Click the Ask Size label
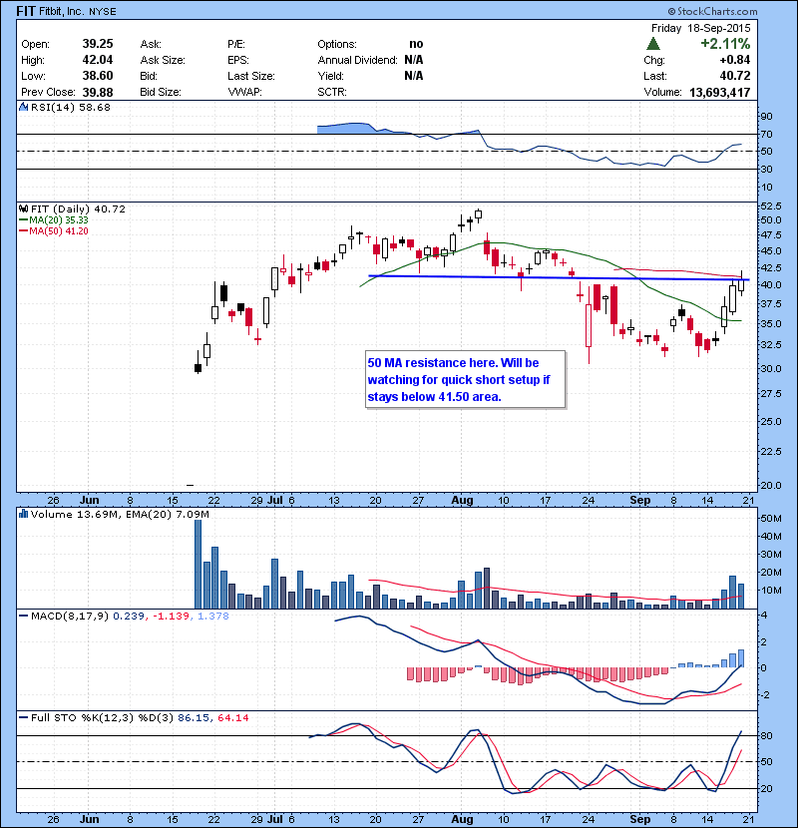The height and width of the screenshot is (828, 798). coord(163,60)
